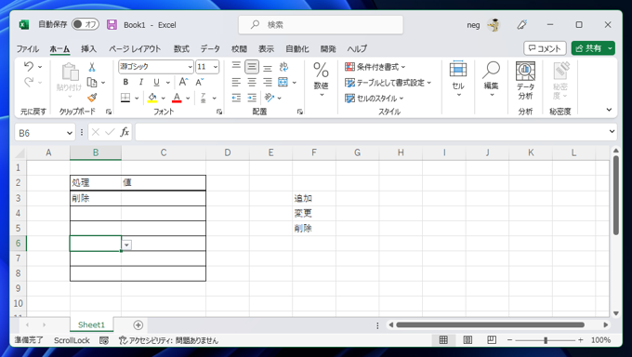Open fill color dropdown arrow
Image resolution: width=632 pixels, height=357 pixels.
(164, 98)
